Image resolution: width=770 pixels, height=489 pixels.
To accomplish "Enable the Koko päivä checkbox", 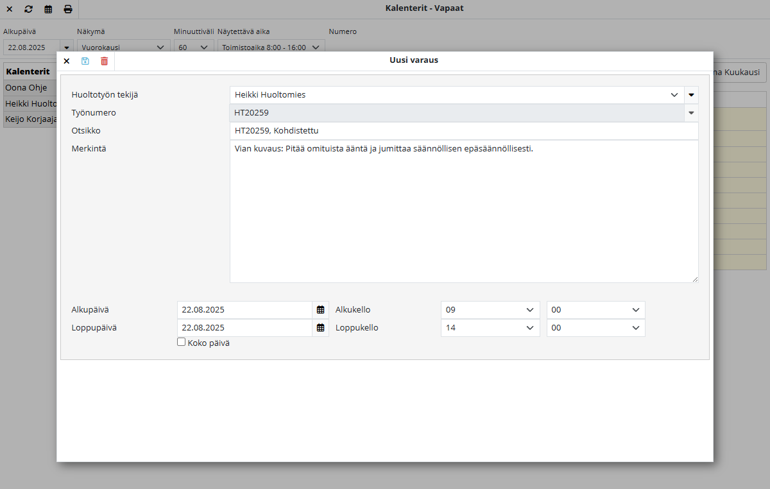I will tap(181, 343).
